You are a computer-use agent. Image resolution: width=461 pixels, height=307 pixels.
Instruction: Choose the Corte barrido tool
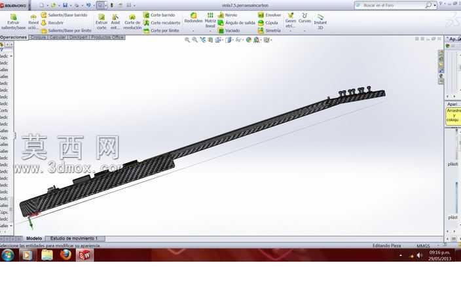(x=159, y=15)
